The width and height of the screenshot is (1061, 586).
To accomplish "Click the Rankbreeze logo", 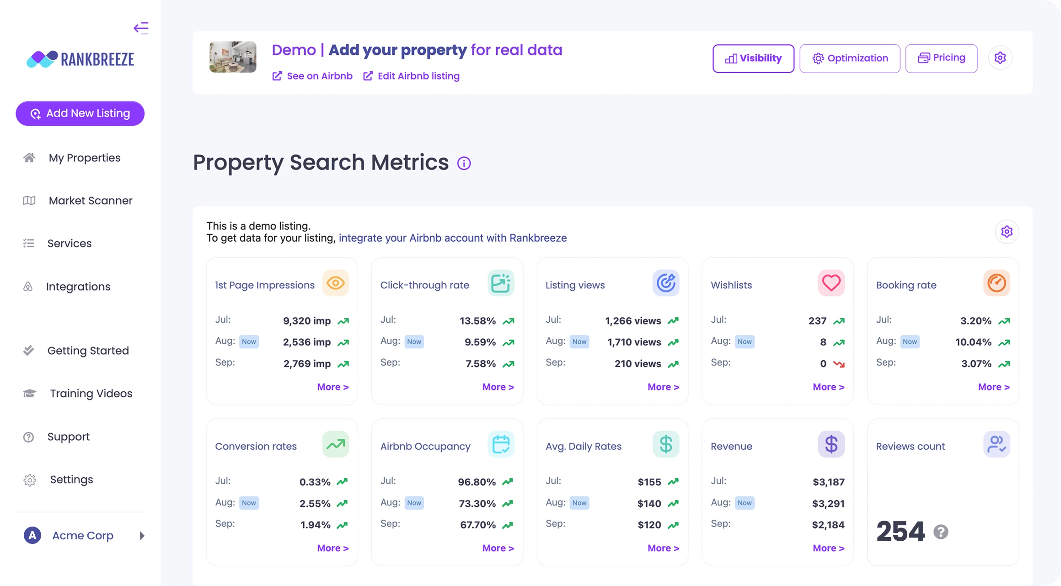I will [80, 59].
